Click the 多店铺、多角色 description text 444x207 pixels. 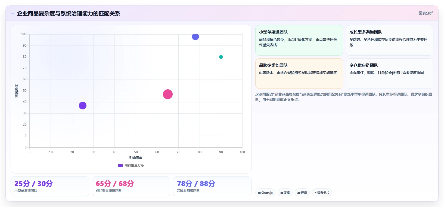pos(388,42)
